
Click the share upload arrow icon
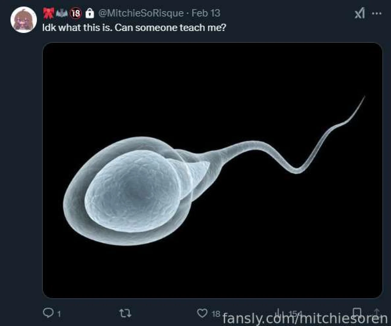(x=376, y=312)
